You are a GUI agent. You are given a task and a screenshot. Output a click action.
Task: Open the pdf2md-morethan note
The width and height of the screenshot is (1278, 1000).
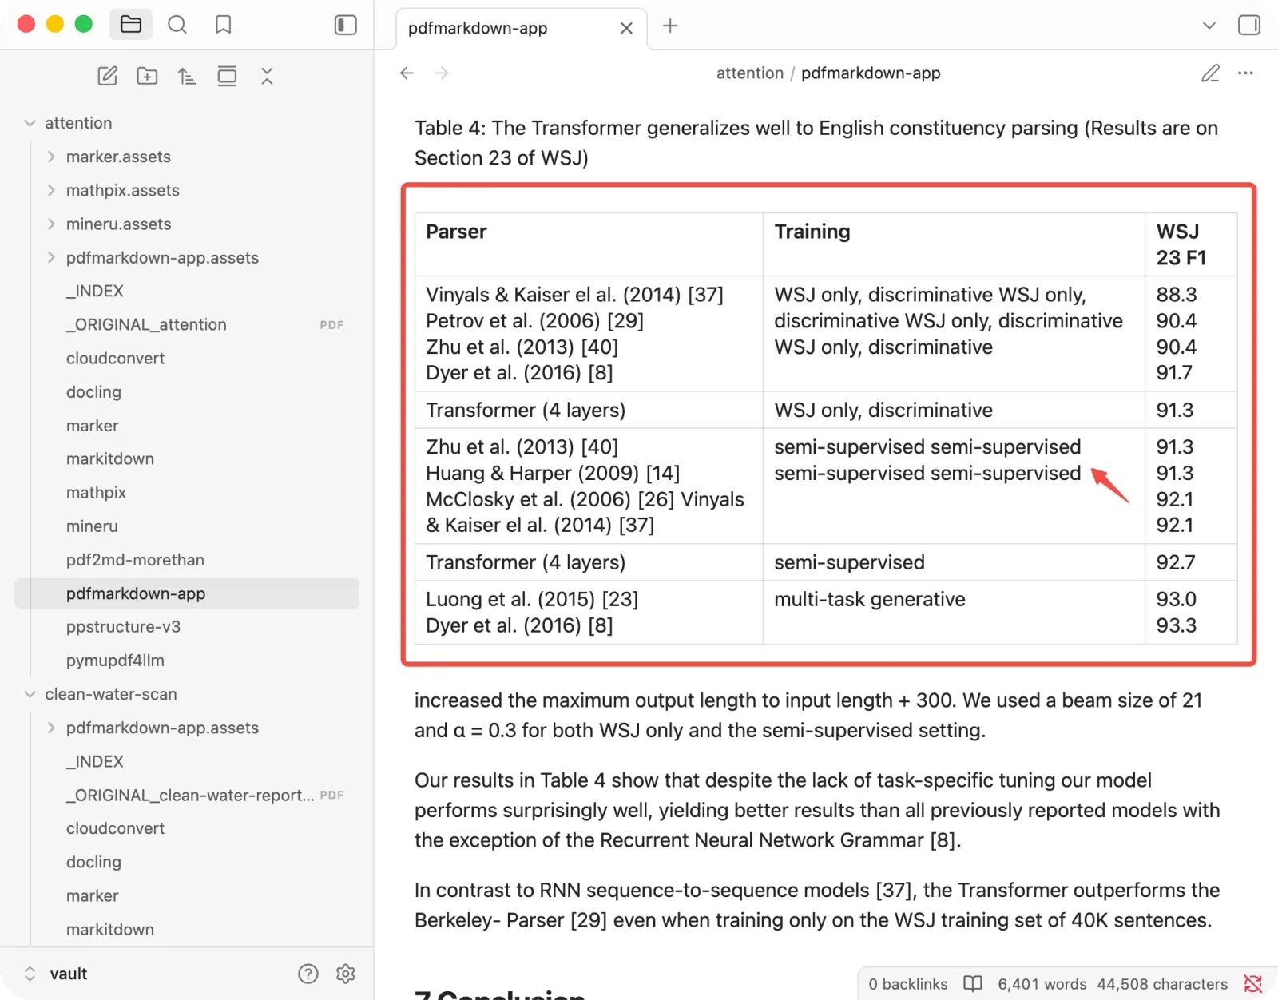(187, 559)
